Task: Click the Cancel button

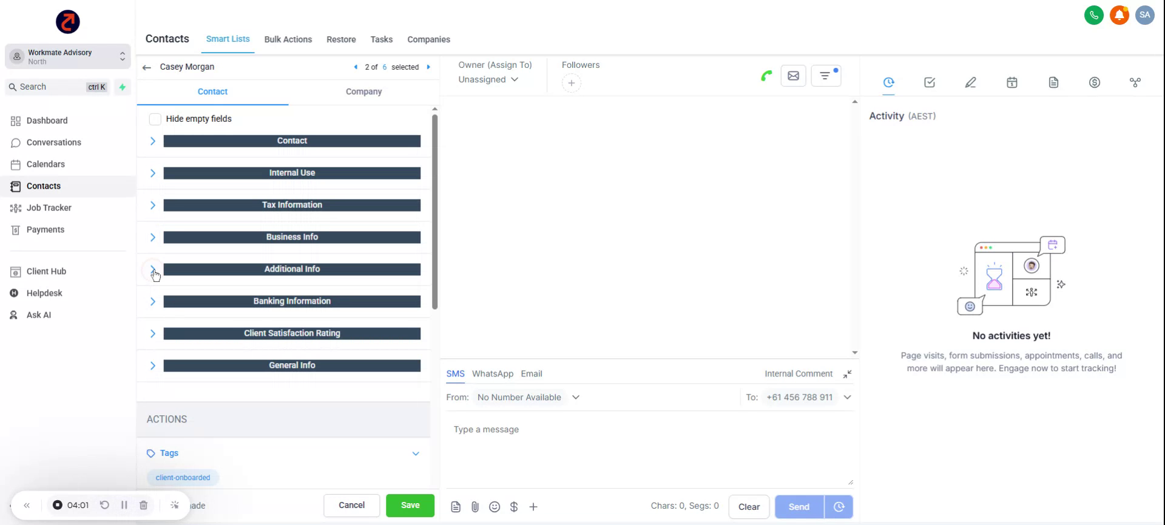Action: pos(351,506)
